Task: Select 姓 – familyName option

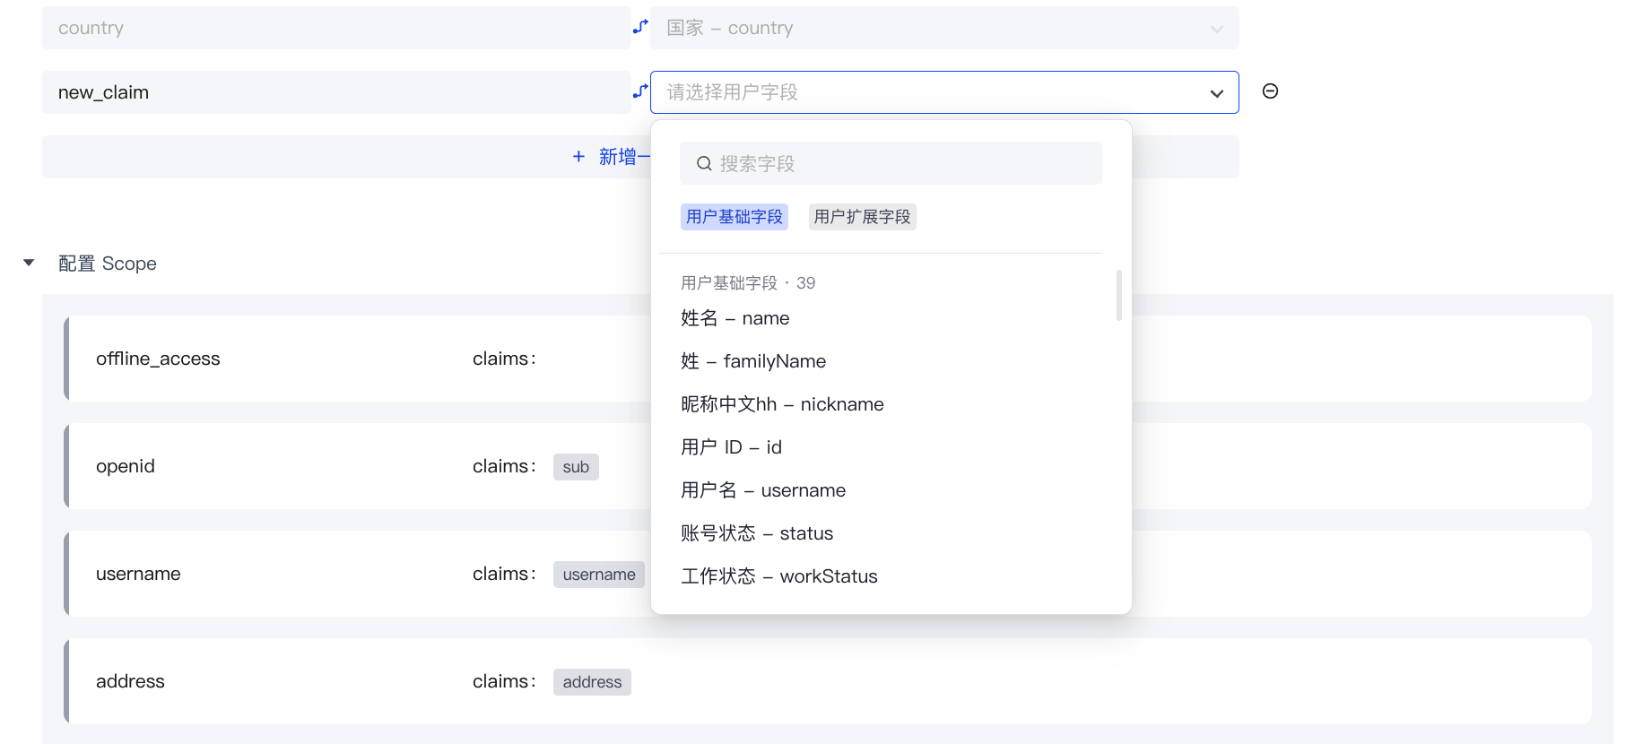Action: tap(752, 361)
